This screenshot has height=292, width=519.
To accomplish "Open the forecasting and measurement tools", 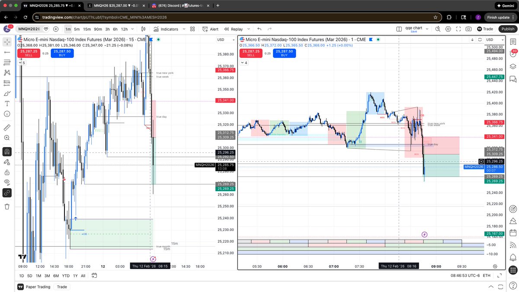I will tap(7, 83).
